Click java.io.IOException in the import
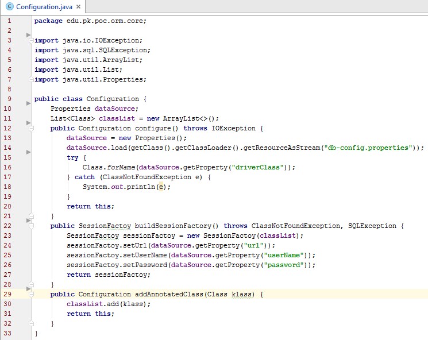 point(101,40)
